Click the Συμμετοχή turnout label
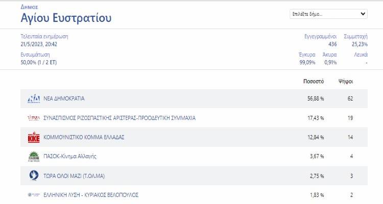This screenshot has height=204, width=383. 355,37
